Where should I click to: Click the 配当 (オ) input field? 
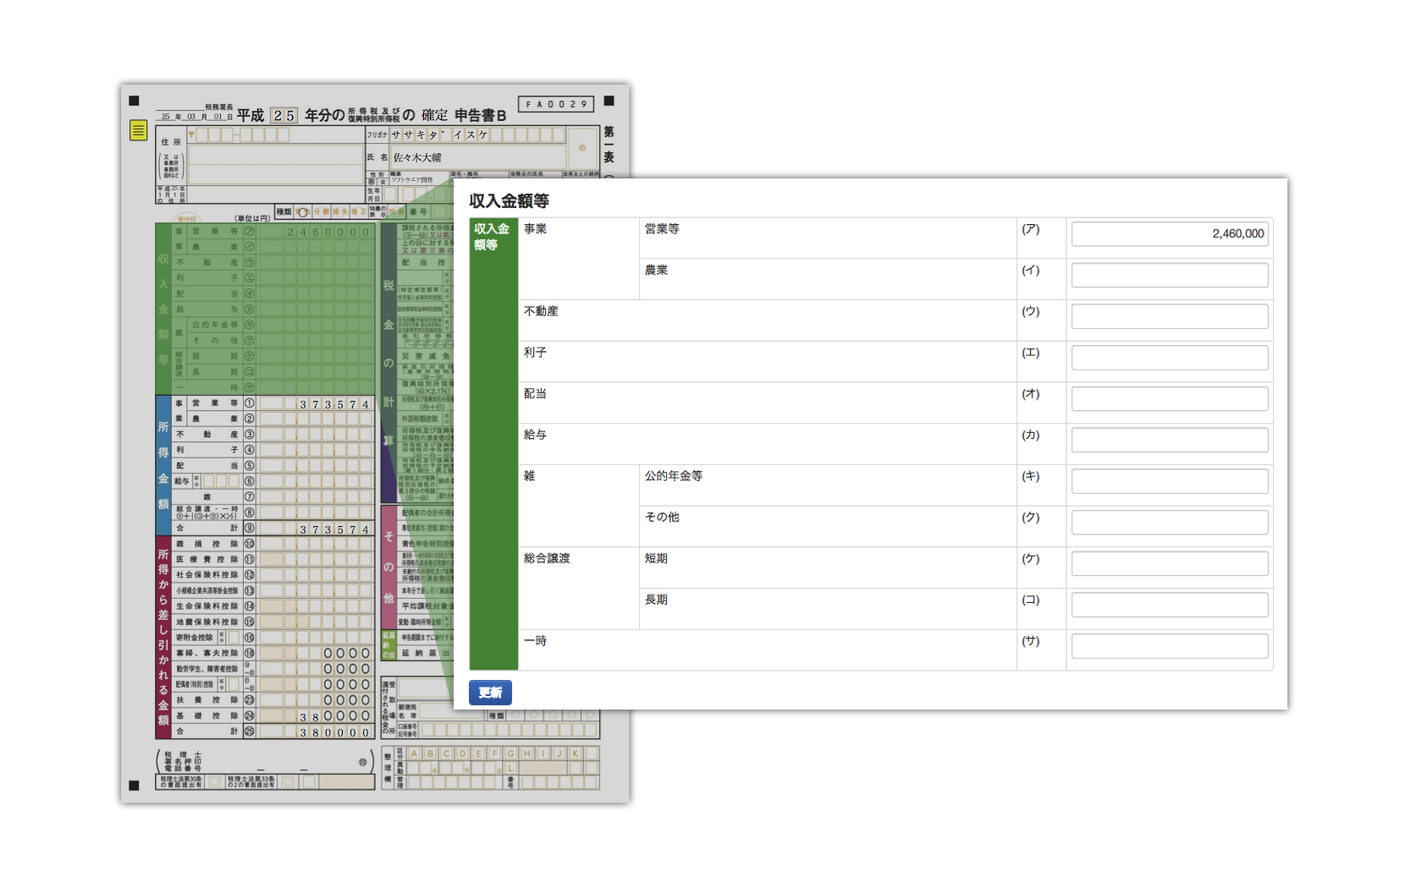tap(1169, 398)
